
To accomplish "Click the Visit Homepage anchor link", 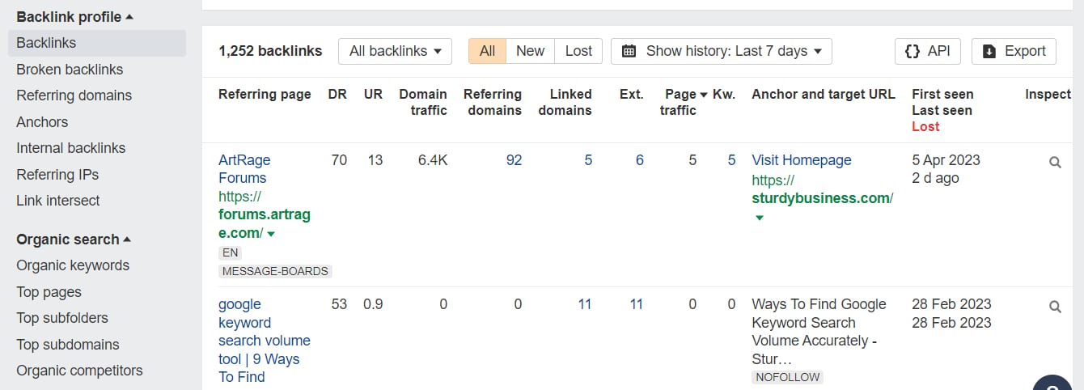I will click(x=802, y=160).
